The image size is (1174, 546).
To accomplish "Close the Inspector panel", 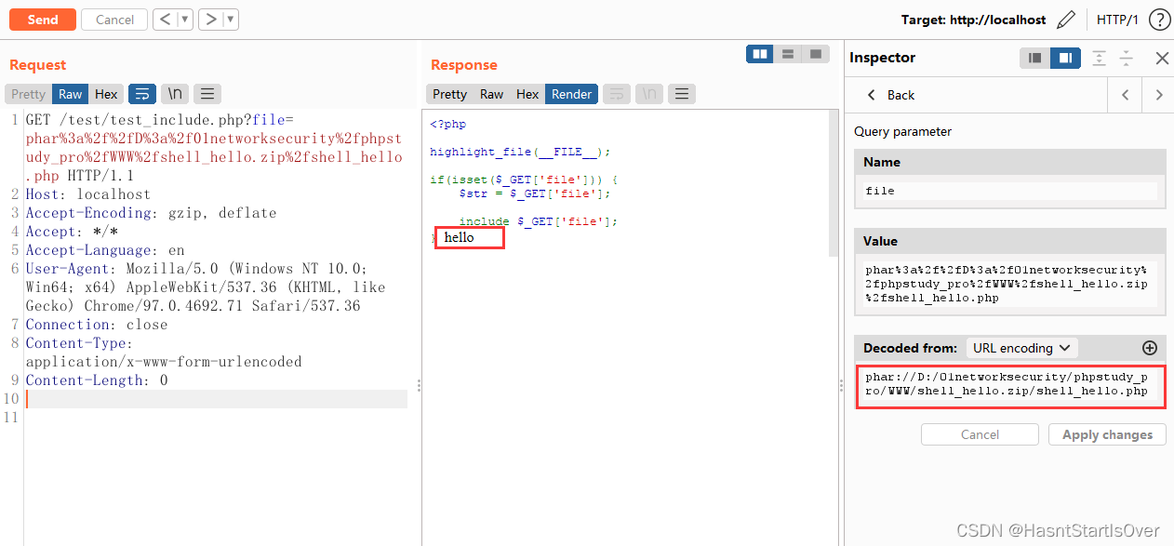I will coord(1162,58).
